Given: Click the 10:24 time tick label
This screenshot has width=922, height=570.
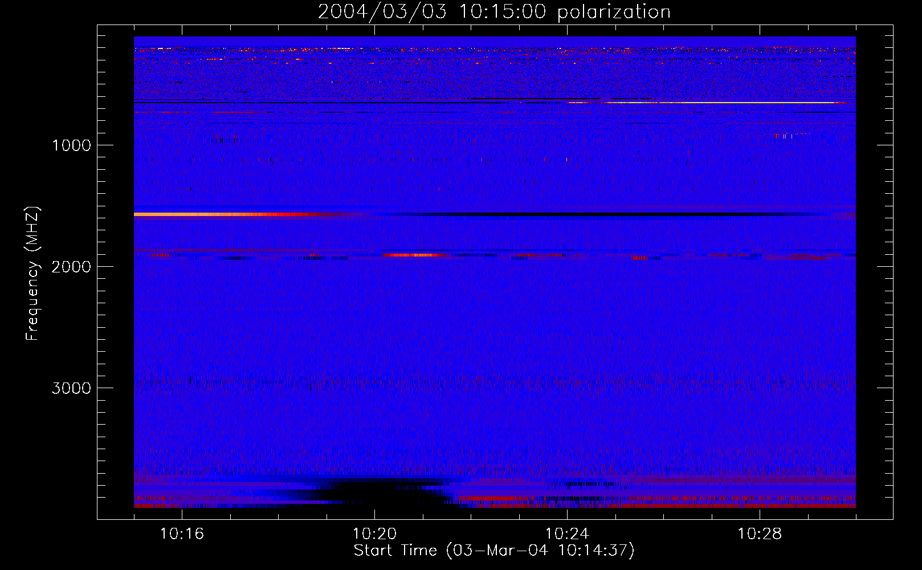Looking at the screenshot, I should point(567,534).
